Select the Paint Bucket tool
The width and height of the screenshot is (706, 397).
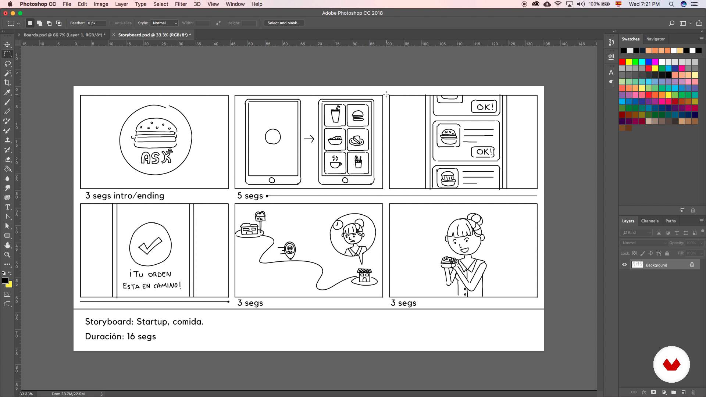(7, 169)
